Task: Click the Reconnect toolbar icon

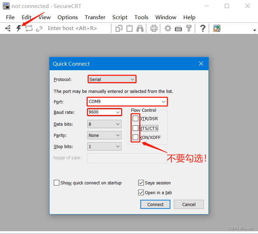Action: (29, 28)
